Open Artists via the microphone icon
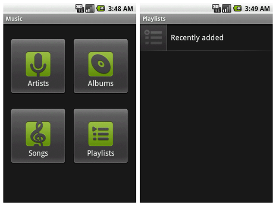 38,64
